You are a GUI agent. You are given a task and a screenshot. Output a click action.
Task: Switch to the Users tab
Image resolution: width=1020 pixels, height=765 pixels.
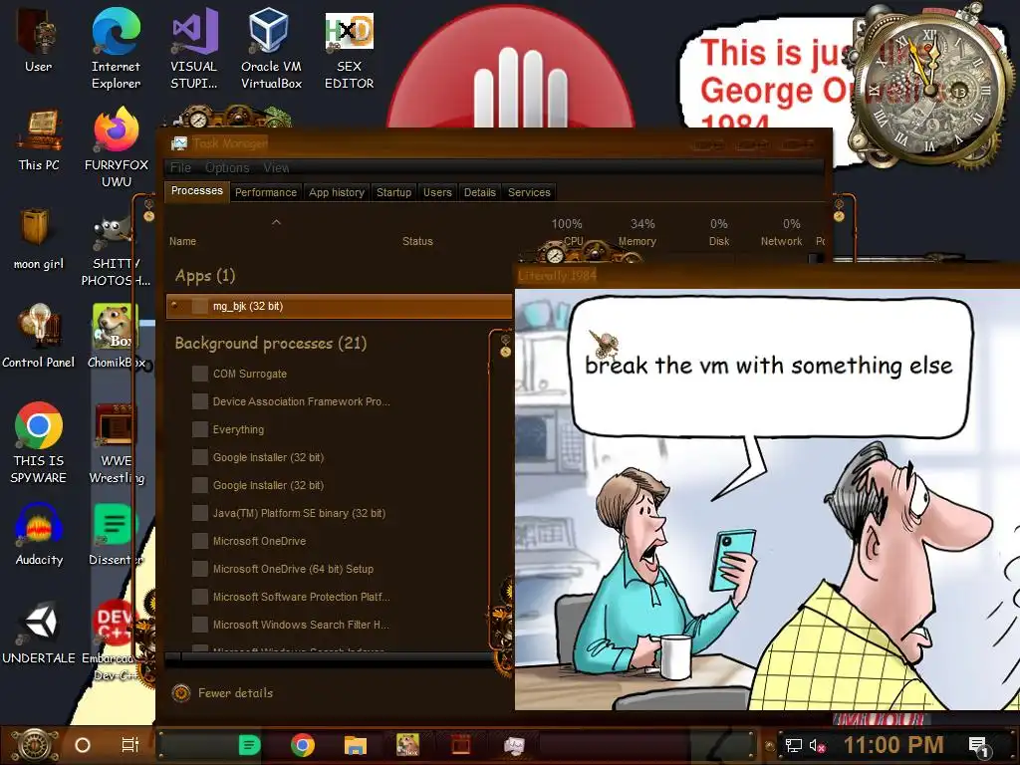click(x=437, y=192)
